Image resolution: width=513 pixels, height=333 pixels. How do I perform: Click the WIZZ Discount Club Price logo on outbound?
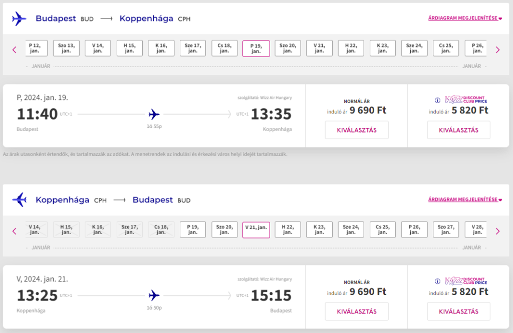click(x=465, y=99)
